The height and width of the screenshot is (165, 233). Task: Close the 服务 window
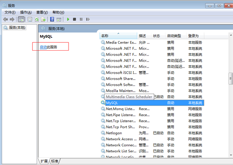point(229,6)
